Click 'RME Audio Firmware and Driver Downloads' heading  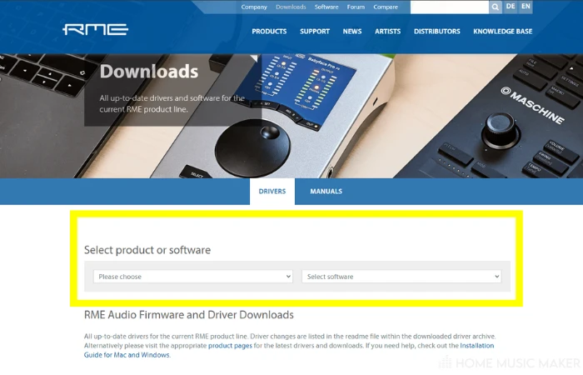click(x=189, y=315)
